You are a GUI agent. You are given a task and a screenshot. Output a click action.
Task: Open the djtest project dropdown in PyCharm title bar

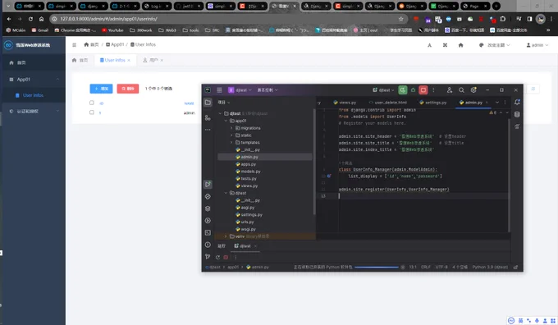tap(240, 90)
